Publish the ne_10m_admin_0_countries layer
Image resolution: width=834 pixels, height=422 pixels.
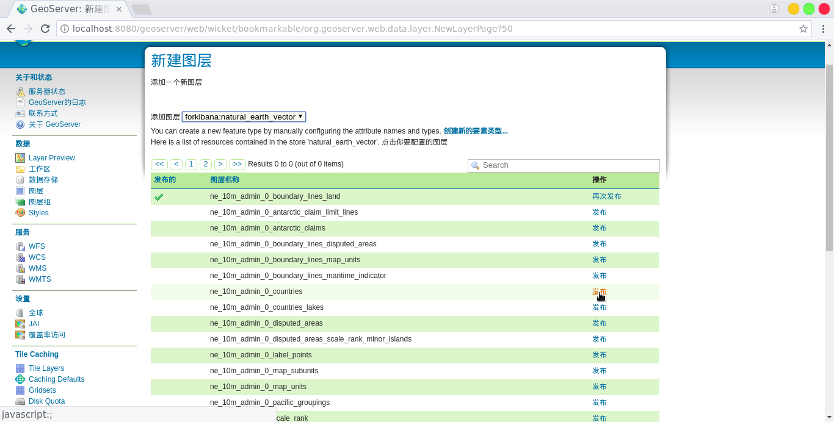coord(599,291)
